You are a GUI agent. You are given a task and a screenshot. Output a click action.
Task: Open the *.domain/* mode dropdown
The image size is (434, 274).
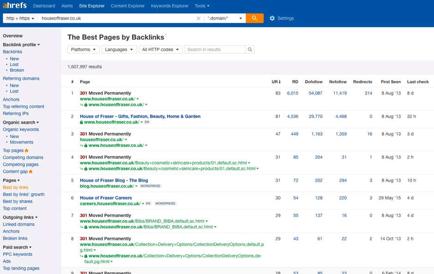225,18
